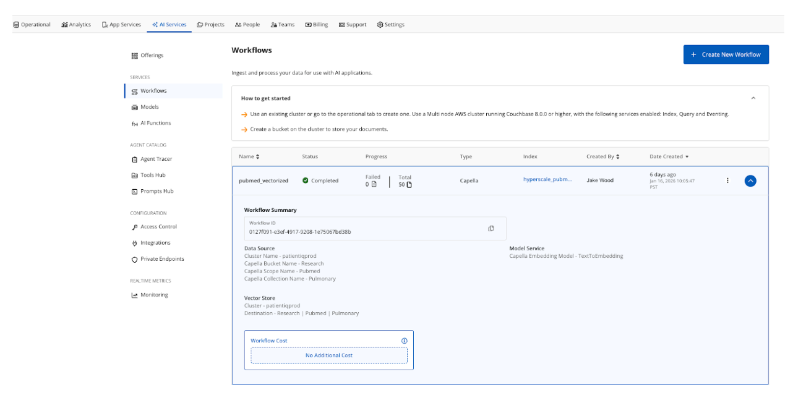Sort workflows by Date Created

pos(669,157)
